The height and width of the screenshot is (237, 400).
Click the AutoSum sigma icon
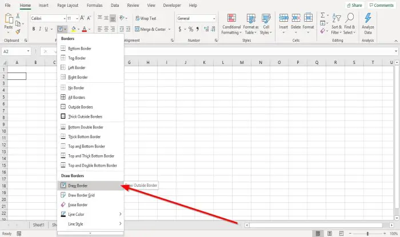[x=323, y=15]
